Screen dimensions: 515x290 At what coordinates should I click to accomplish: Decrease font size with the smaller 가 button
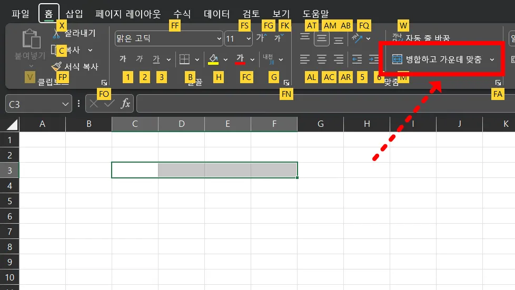point(279,38)
